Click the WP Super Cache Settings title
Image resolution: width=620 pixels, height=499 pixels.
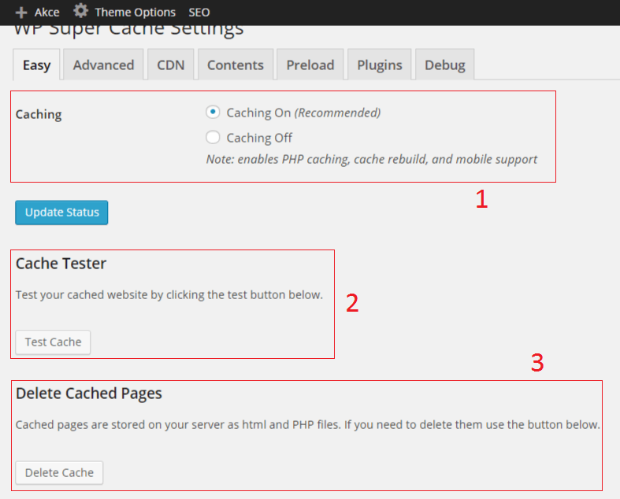128,31
